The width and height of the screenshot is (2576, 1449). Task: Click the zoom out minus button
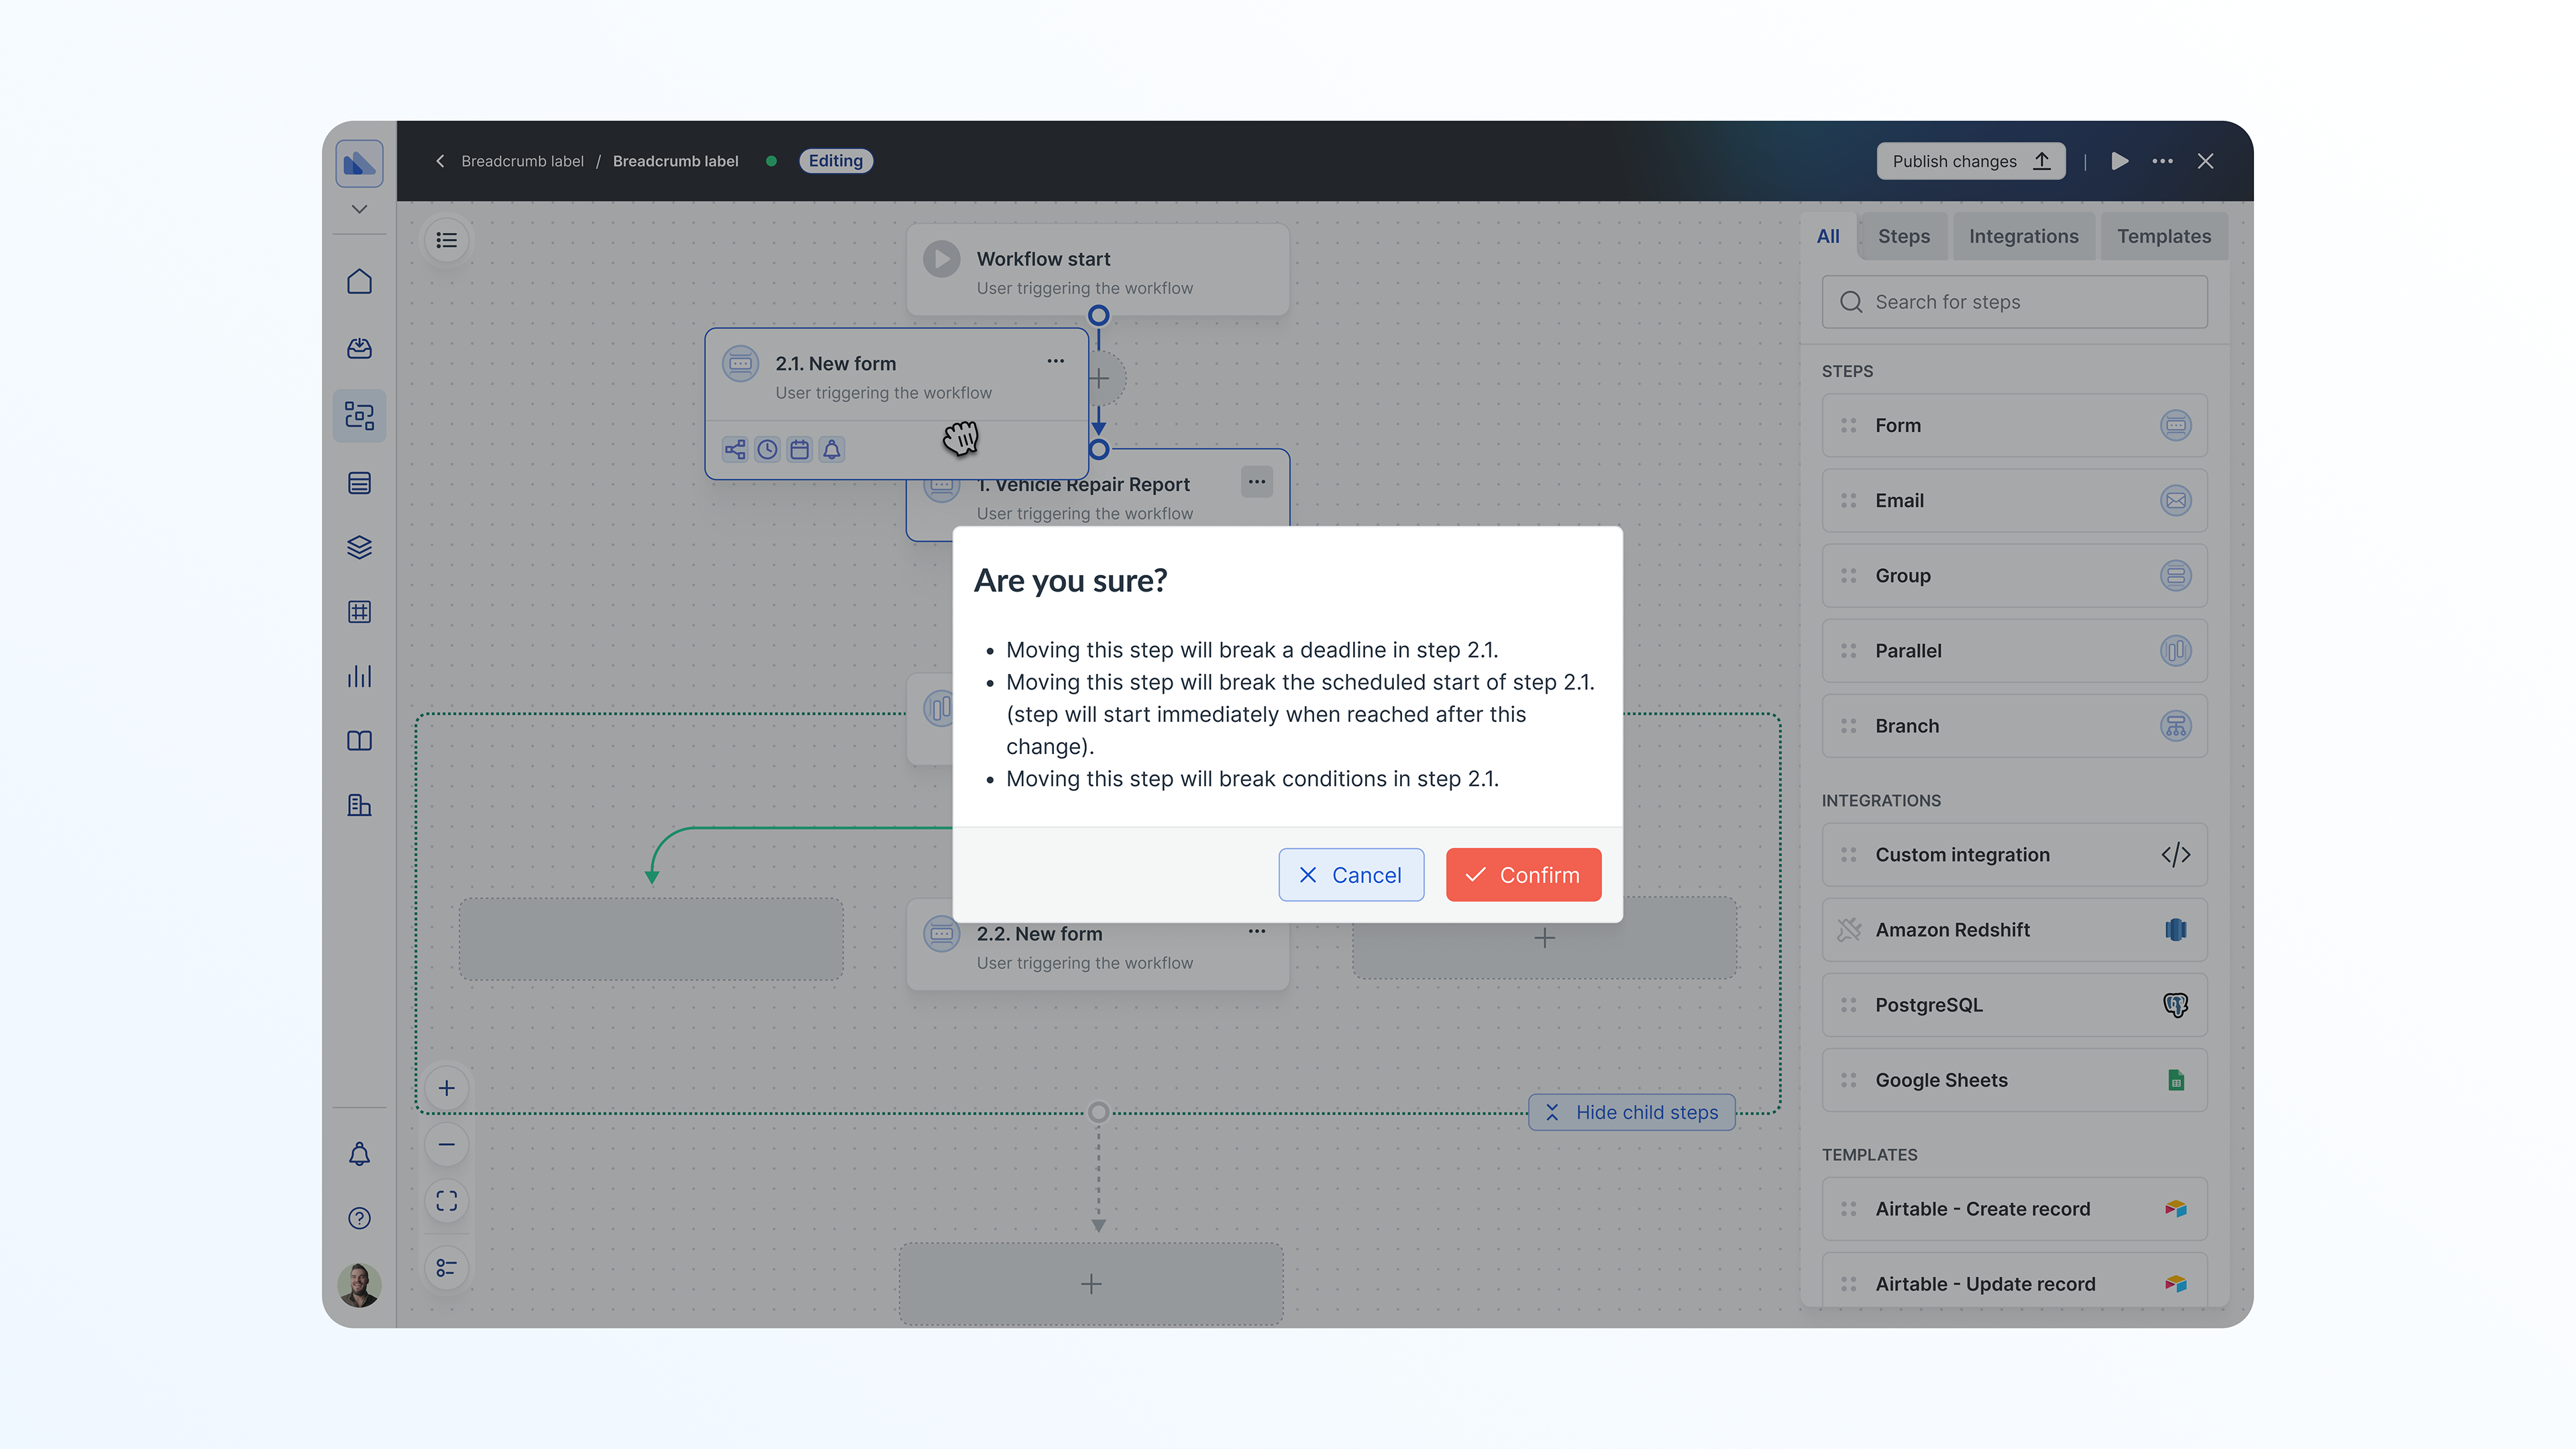447,1144
